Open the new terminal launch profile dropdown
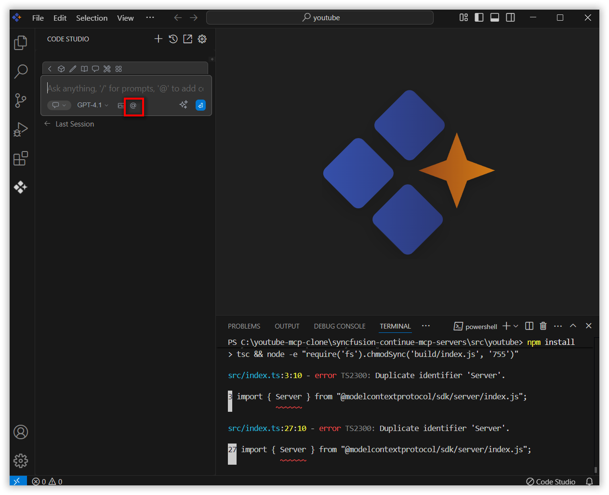 tap(516, 326)
